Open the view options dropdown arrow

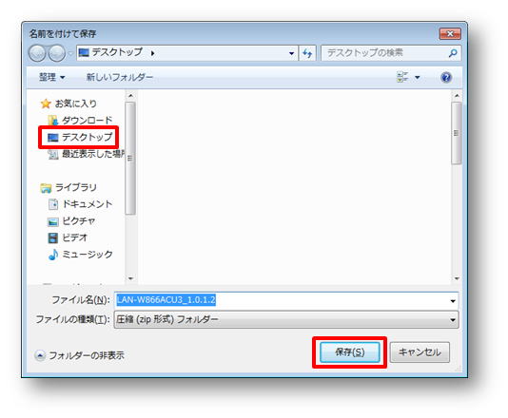[418, 77]
